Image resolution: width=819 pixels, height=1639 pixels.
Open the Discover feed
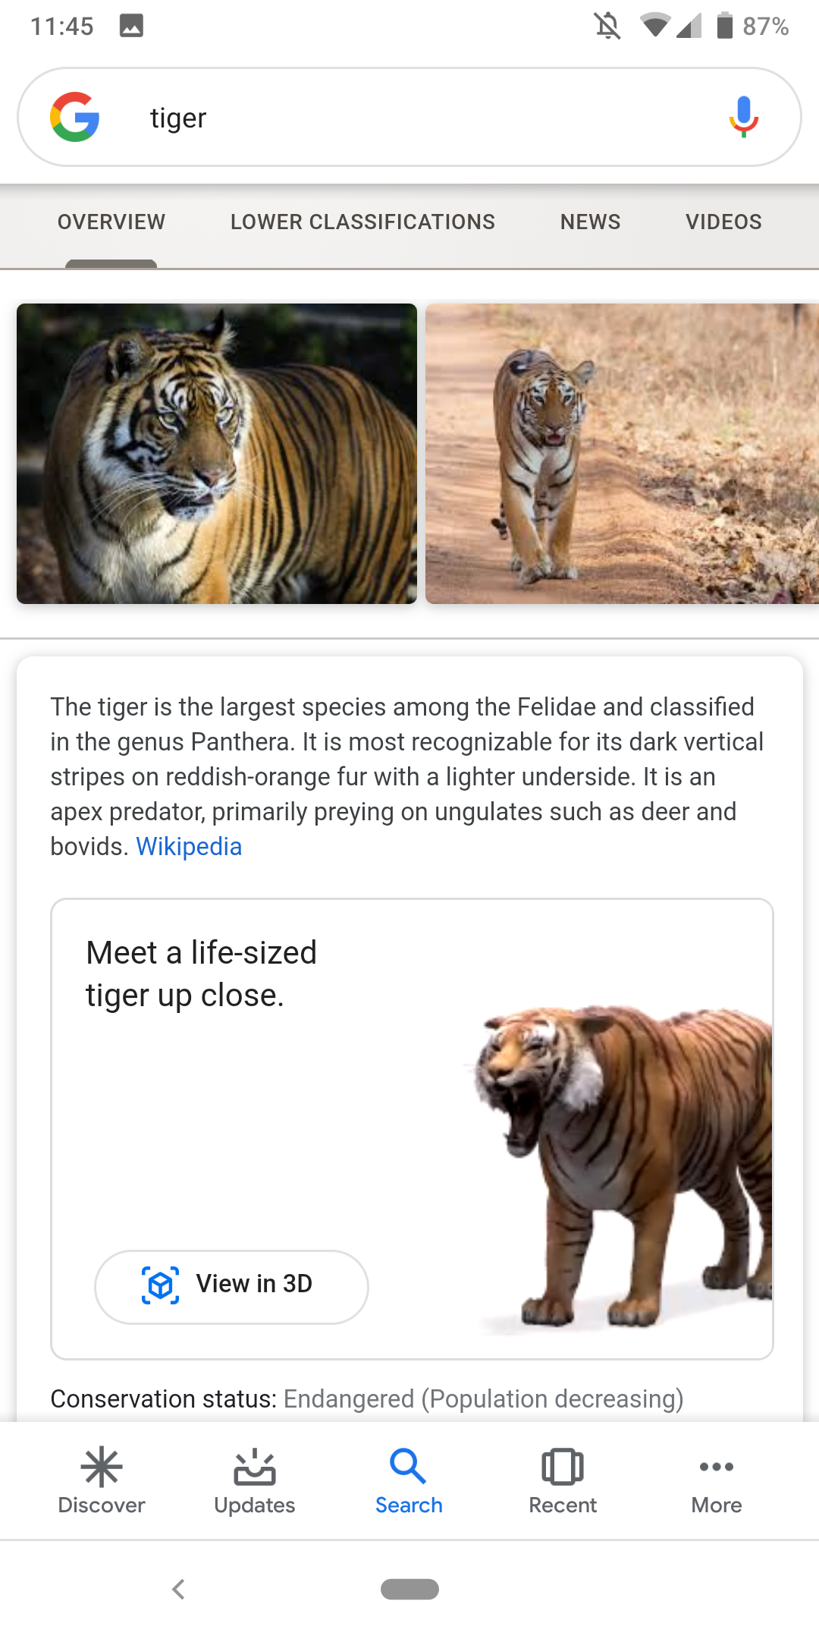101,1476
